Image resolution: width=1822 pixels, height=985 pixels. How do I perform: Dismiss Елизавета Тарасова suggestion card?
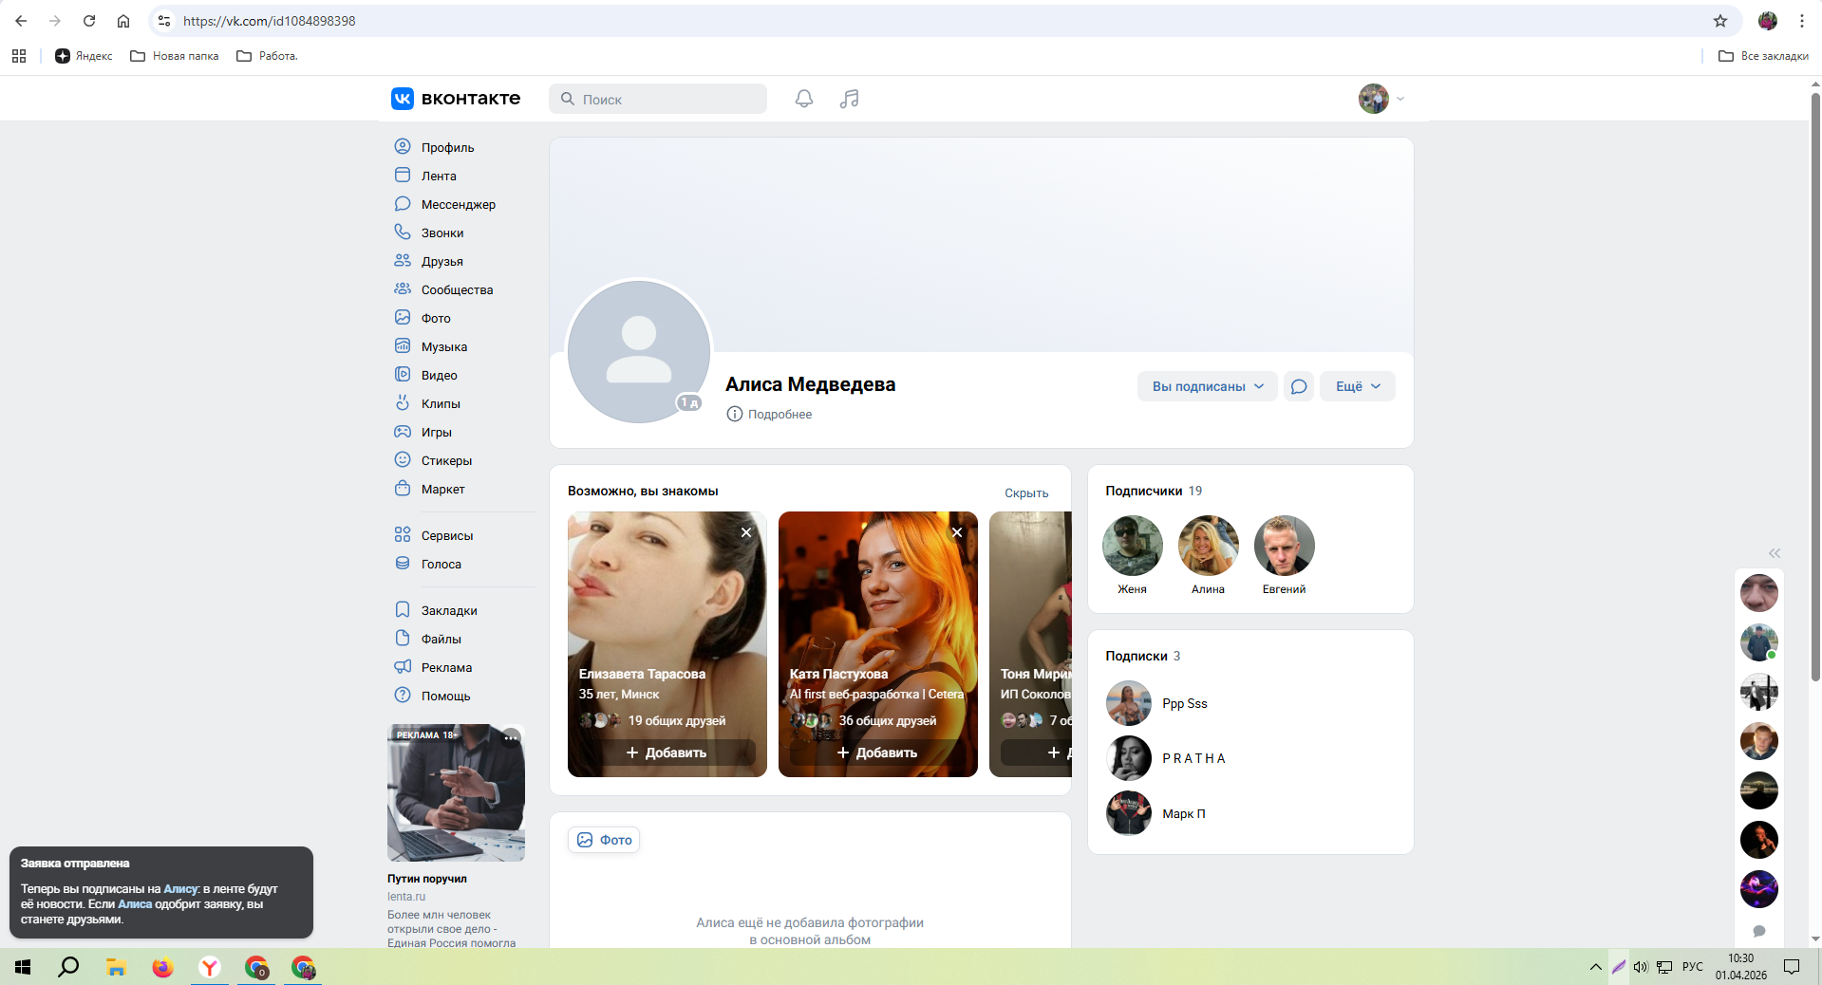tap(746, 532)
